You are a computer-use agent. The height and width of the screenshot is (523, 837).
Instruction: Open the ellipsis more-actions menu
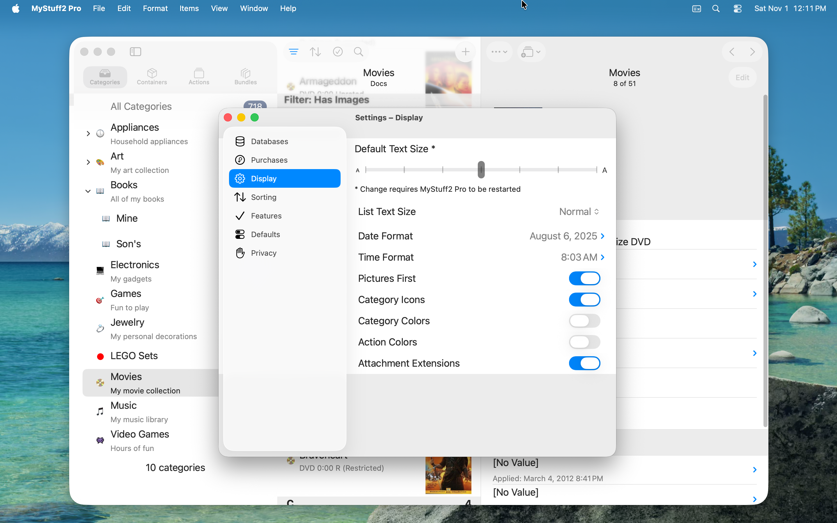499,52
